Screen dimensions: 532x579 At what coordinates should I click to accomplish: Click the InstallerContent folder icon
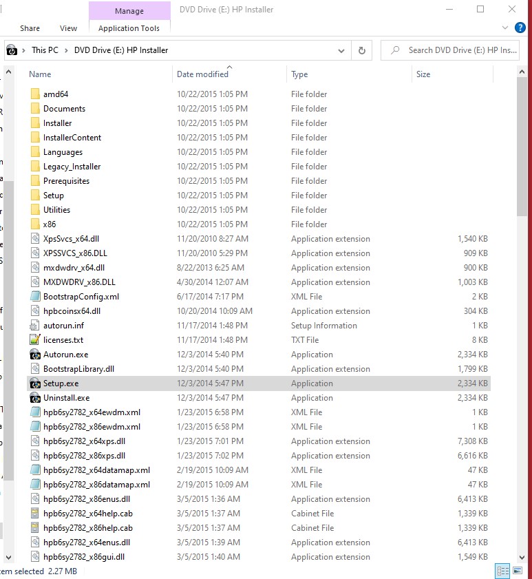[x=35, y=137]
